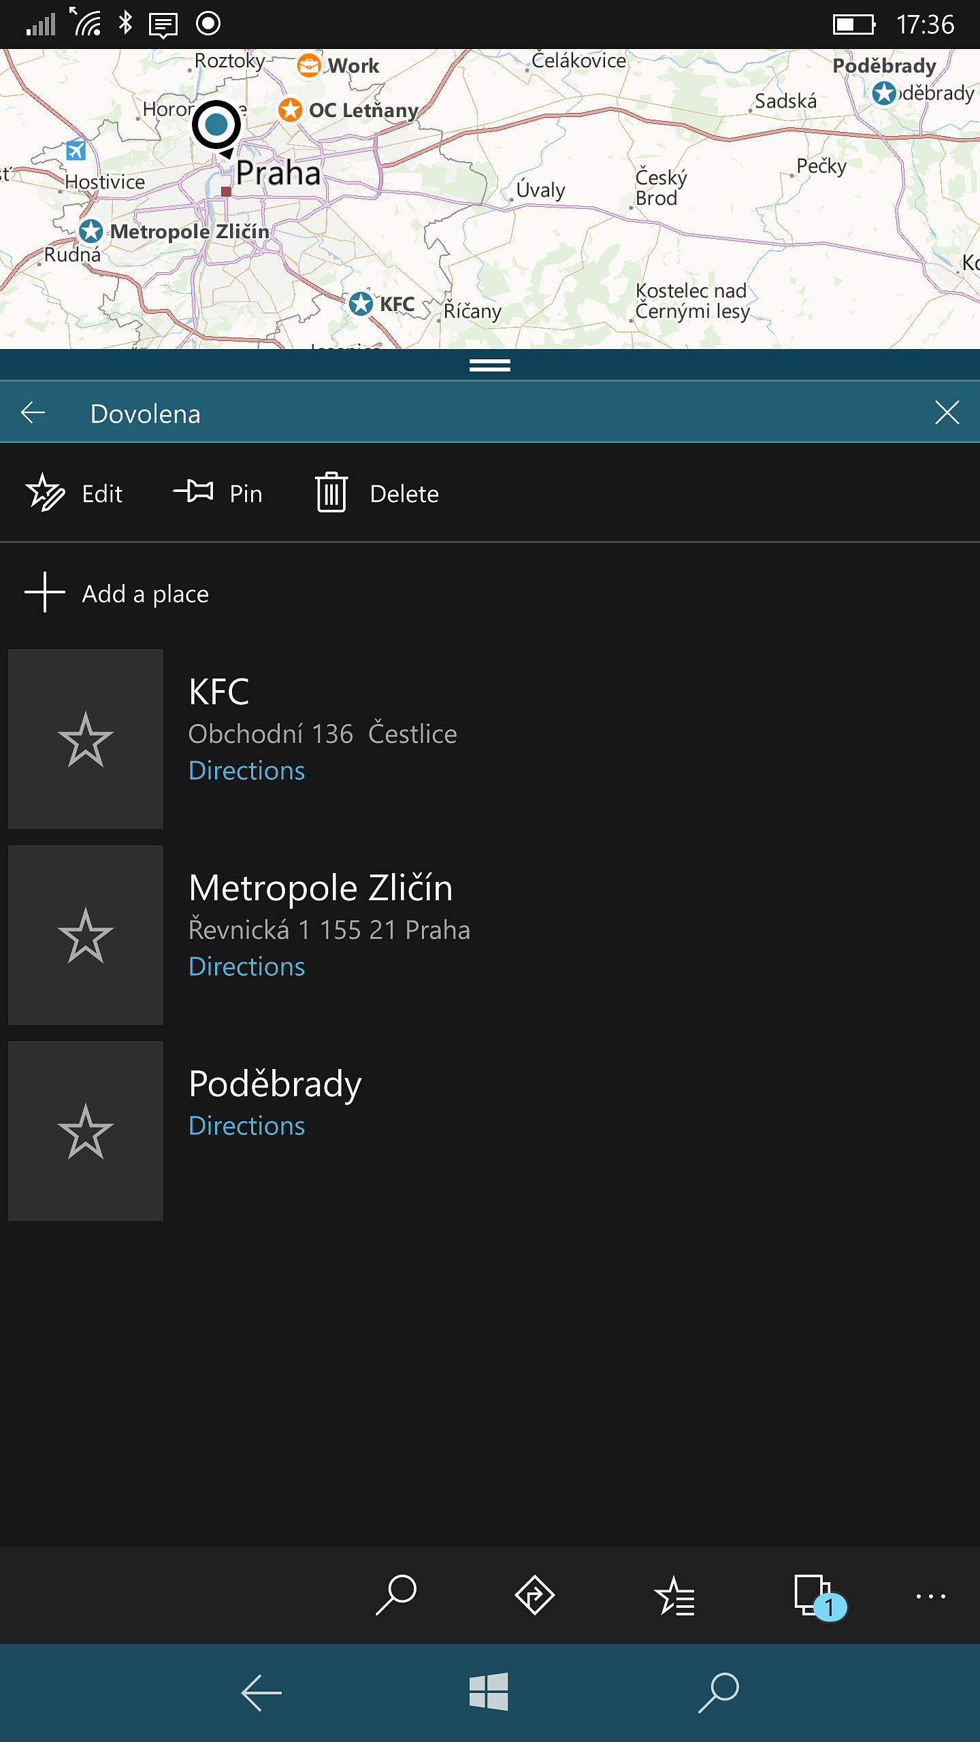
Task: Open the saved places favorites icon
Action: click(x=674, y=1595)
